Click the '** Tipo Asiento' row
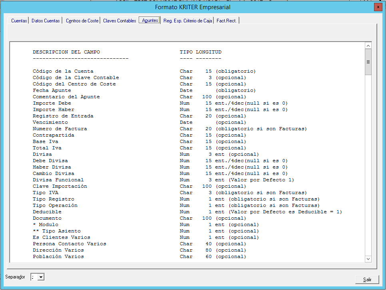Viewport: 386px width, 290px height. click(x=146, y=231)
